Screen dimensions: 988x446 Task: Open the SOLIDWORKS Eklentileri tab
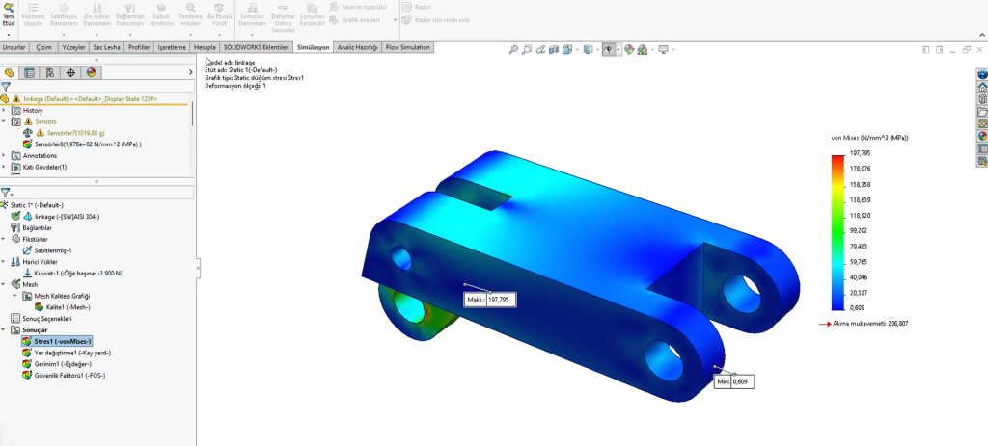256,46
